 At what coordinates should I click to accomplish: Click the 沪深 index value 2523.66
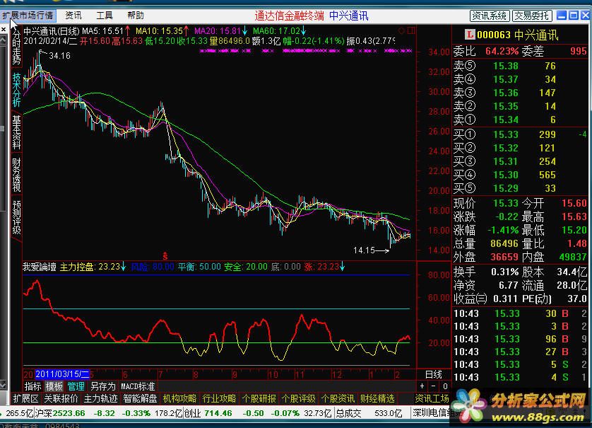(69, 413)
